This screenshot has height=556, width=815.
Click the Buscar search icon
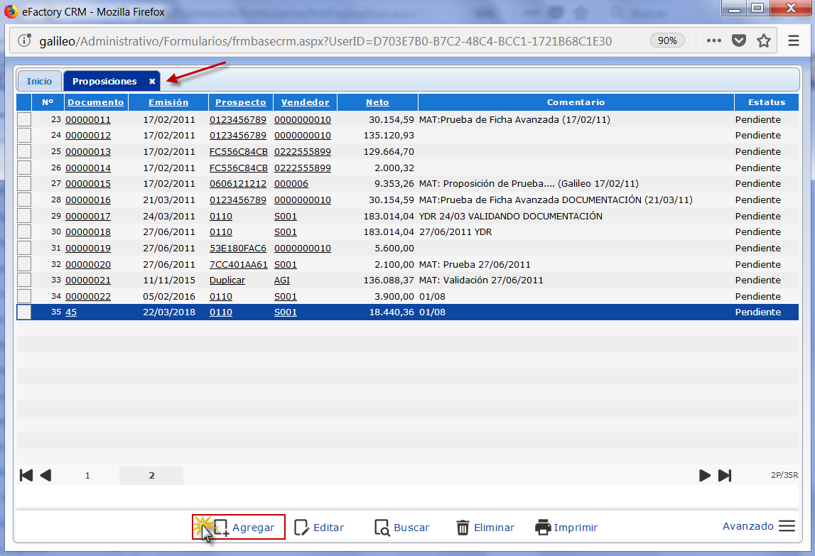tap(382, 528)
